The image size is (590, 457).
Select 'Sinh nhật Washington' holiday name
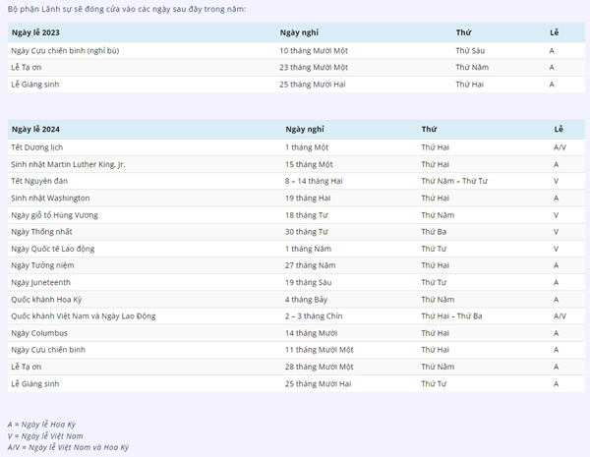pos(50,199)
